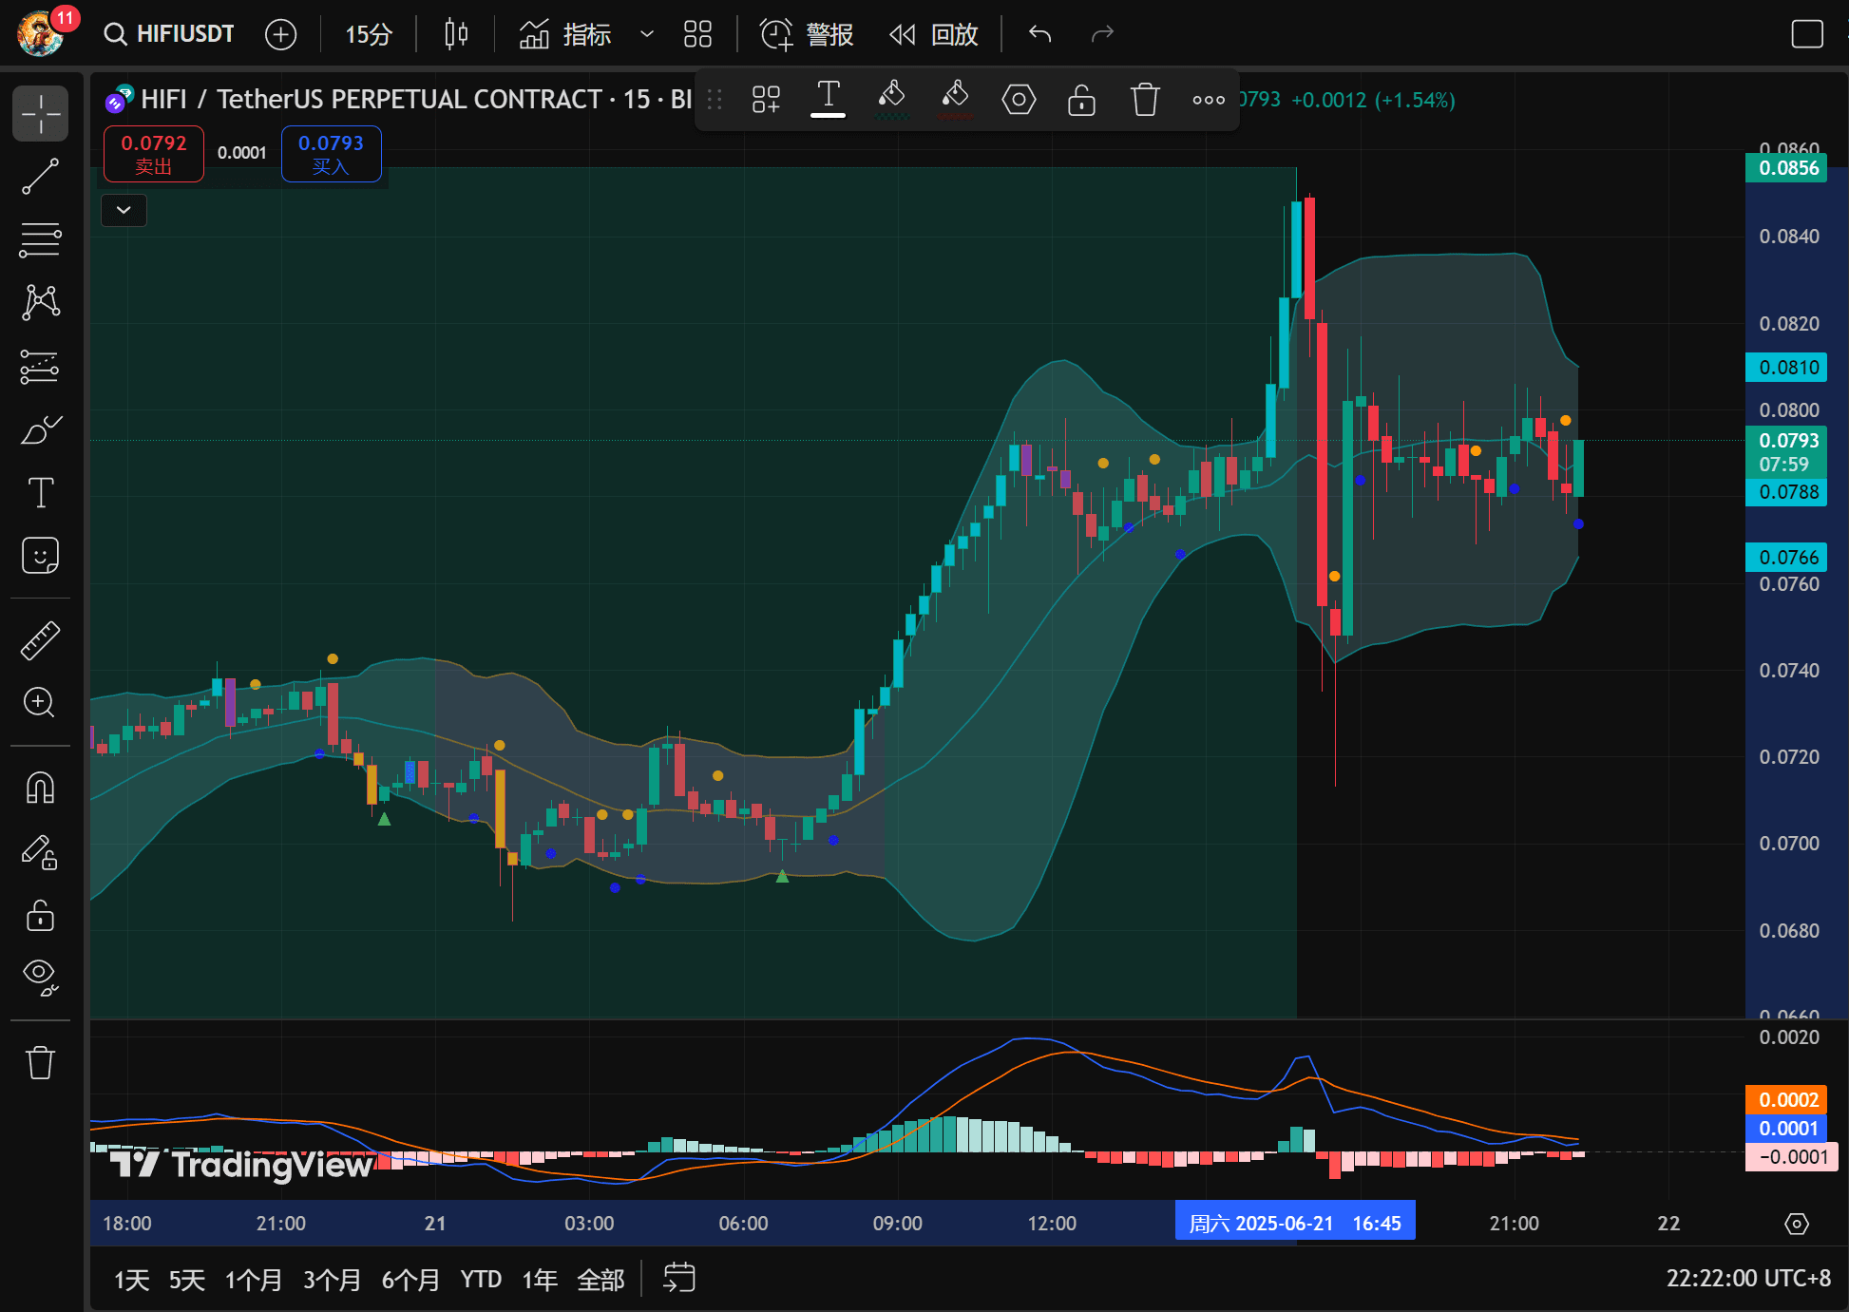
Task: Select the 1天 date range
Action: click(x=132, y=1280)
